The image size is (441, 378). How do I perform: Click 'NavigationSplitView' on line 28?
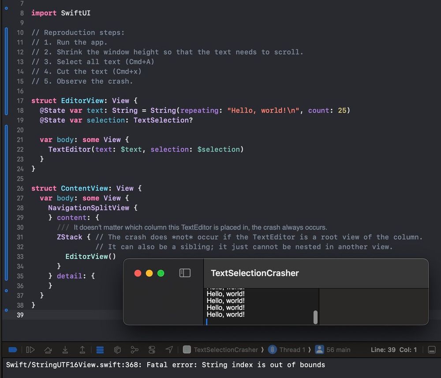point(89,208)
